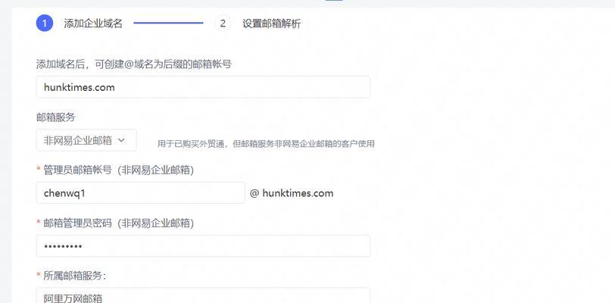Click step 1 circle for 添加企业域名
Viewport: 615px width, 303px height.
[45, 23]
